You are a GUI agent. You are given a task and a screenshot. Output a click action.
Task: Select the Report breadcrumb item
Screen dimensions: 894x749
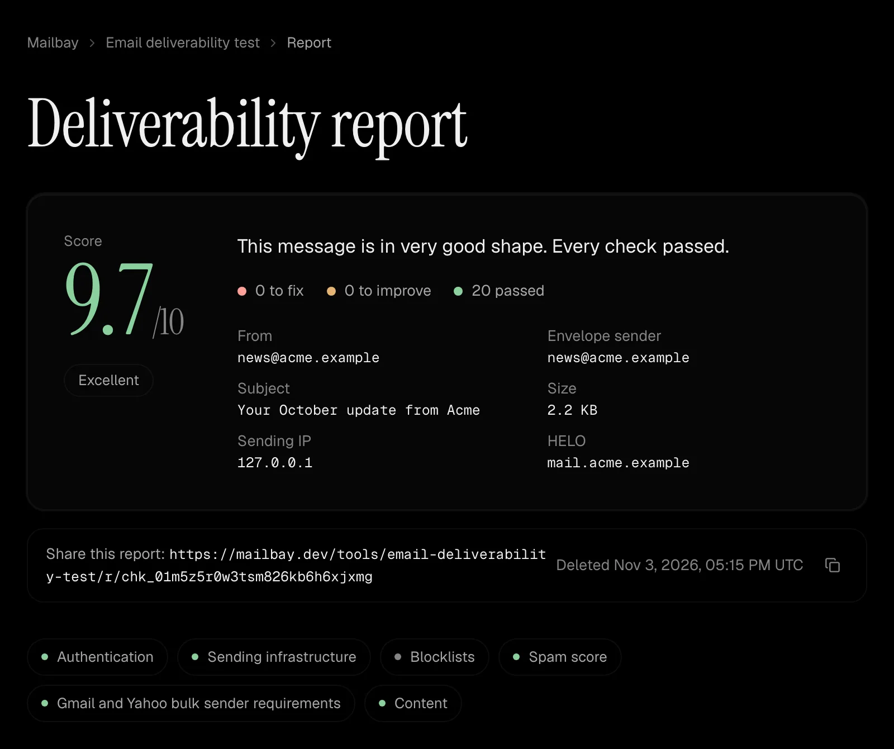(309, 42)
